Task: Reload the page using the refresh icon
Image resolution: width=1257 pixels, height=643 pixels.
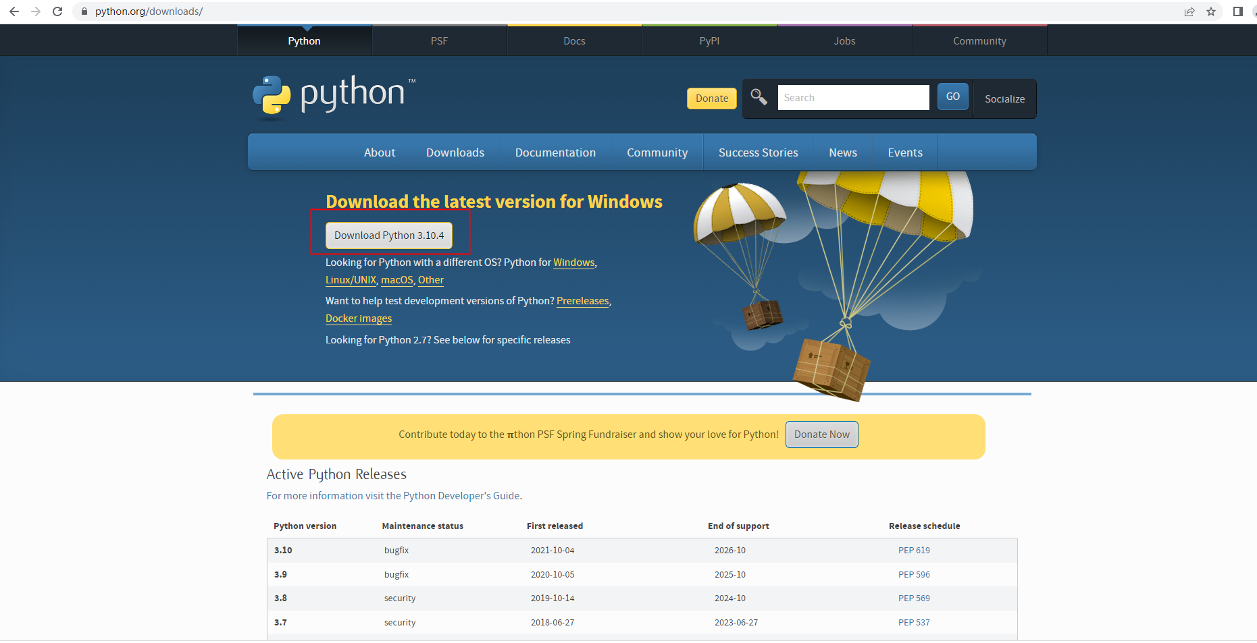Action: tap(57, 11)
